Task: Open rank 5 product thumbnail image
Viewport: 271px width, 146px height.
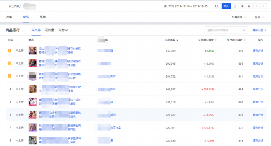Action: pyautogui.click(x=33, y=102)
